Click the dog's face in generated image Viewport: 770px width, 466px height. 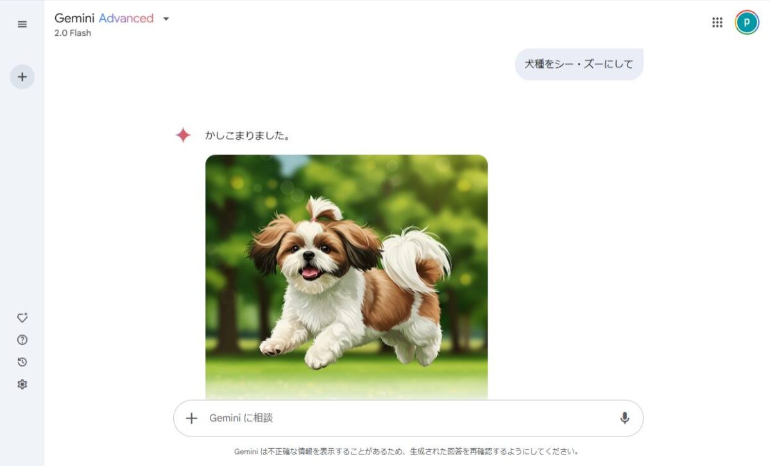(x=309, y=254)
